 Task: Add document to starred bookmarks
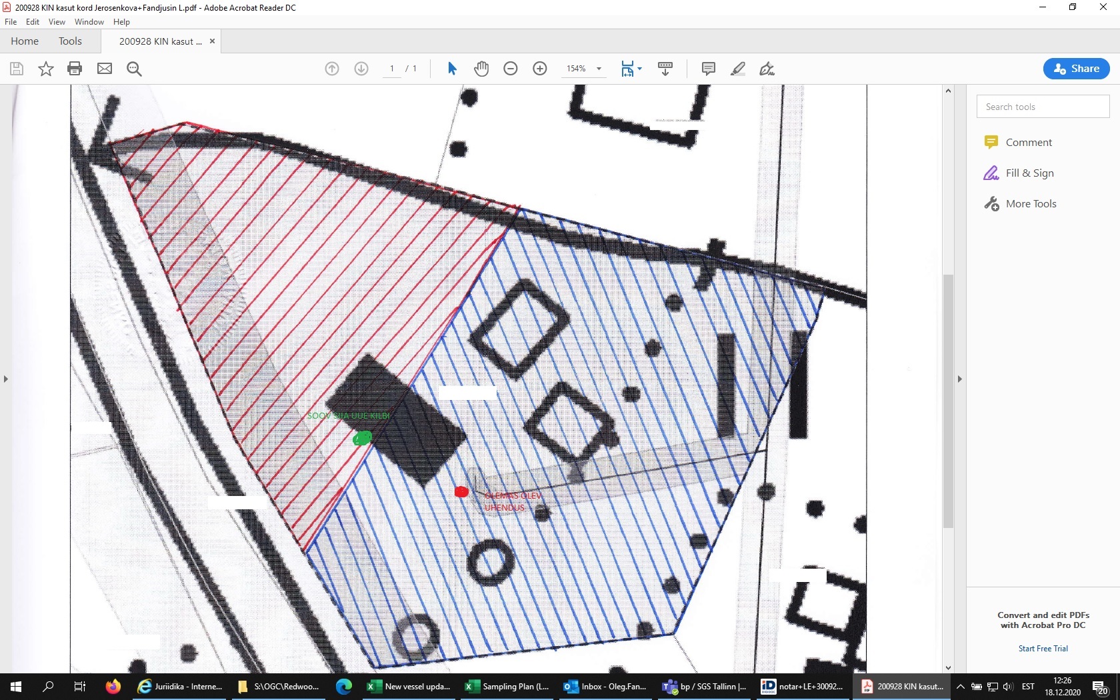(x=45, y=69)
